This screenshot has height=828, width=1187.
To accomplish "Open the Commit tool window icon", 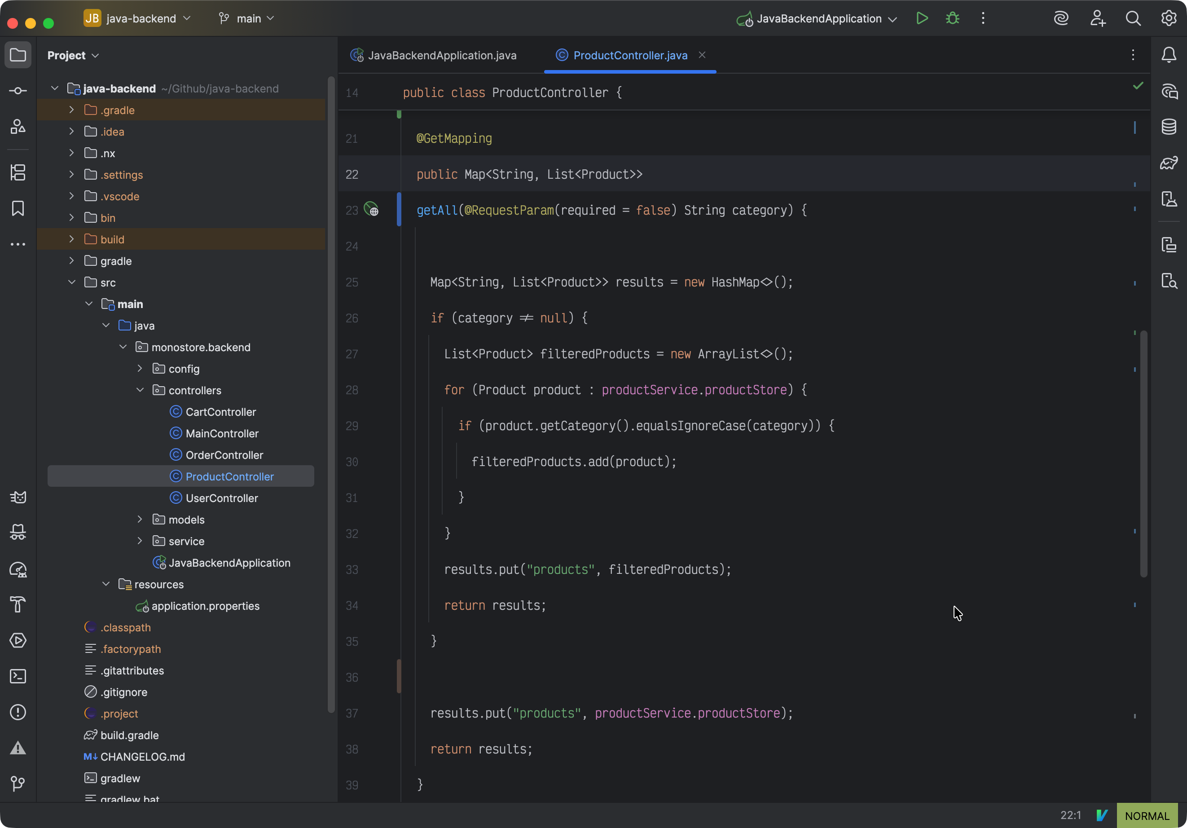I will 18,91.
